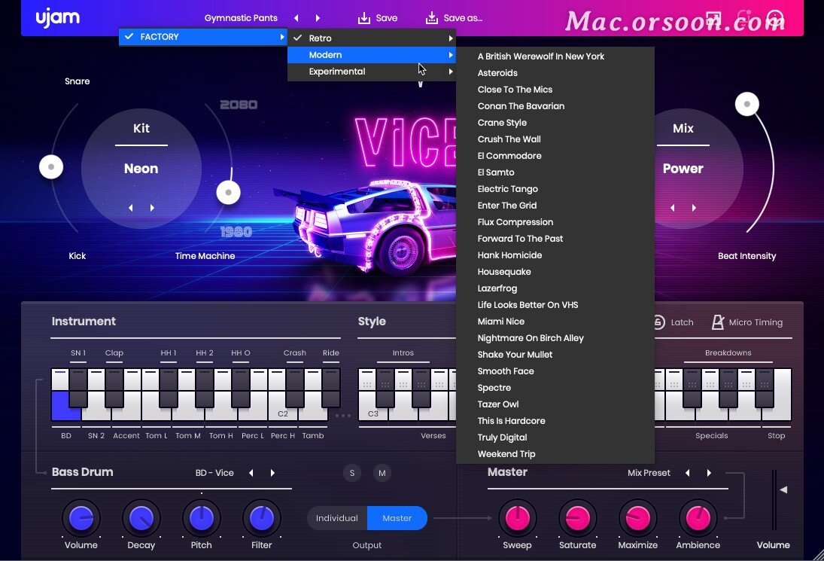Image resolution: width=824 pixels, height=561 pixels.
Task: Choose the Miami Nice preset
Action: click(x=555, y=322)
